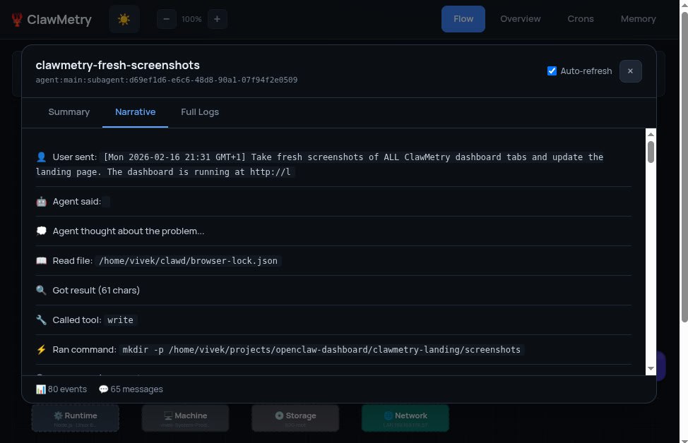The height and width of the screenshot is (443, 688).
Task: Click the zoom in plus button
Action: tap(217, 19)
